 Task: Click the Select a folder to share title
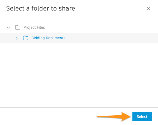[41, 8]
